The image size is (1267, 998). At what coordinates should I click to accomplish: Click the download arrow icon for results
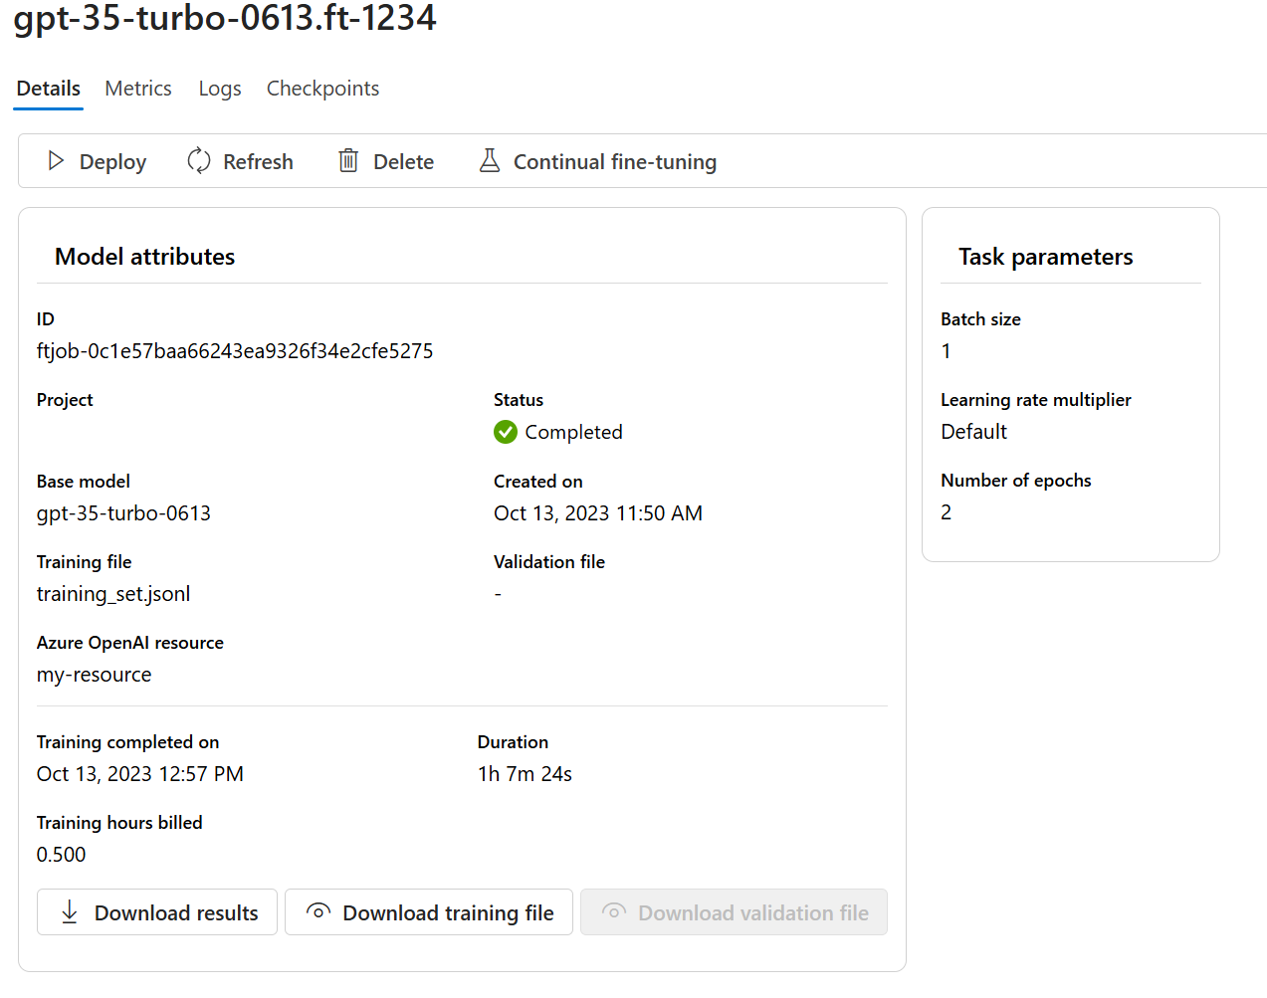(x=70, y=912)
